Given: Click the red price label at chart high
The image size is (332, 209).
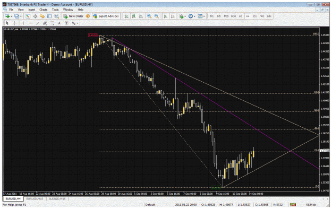Looking at the screenshot, I should point(93,35).
